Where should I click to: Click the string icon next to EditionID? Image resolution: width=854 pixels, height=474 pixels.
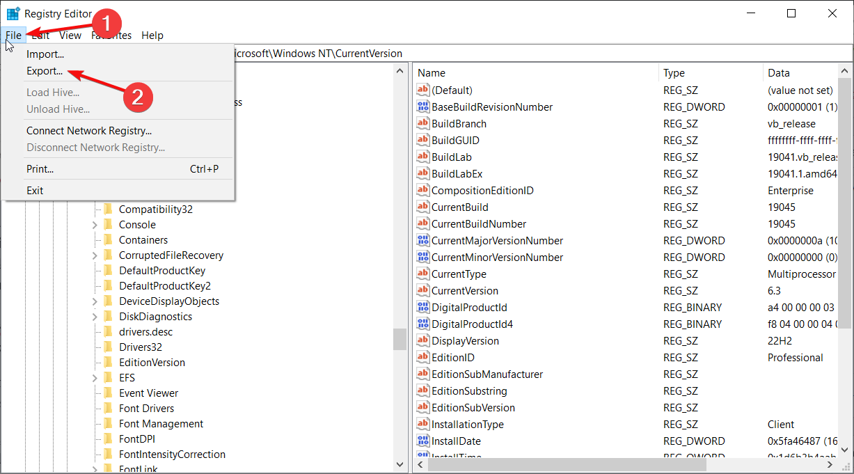point(422,357)
